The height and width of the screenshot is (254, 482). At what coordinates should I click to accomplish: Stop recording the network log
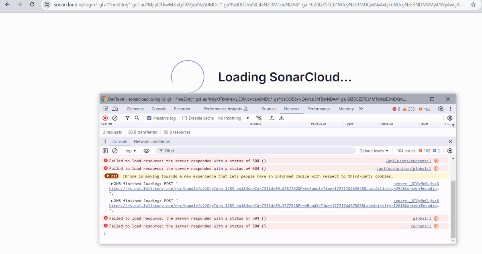[105, 118]
